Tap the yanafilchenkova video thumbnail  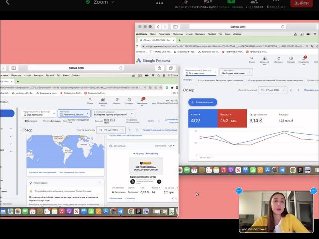pyautogui.click(x=276, y=212)
